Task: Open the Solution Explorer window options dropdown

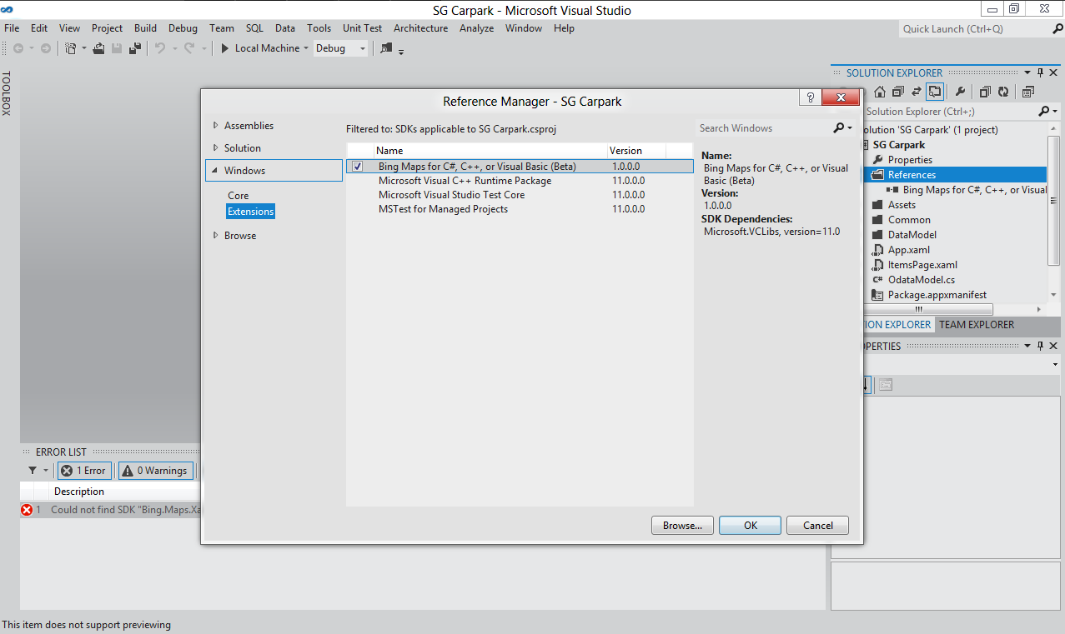Action: [1027, 73]
